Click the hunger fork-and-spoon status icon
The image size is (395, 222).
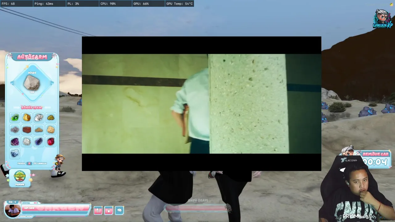(98, 210)
